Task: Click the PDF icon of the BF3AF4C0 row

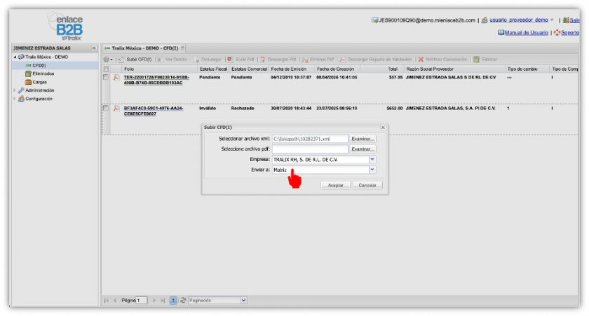Action: tap(116, 109)
